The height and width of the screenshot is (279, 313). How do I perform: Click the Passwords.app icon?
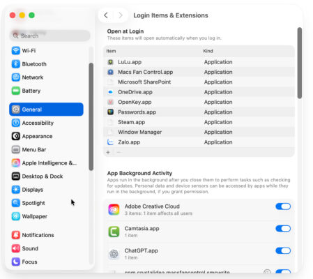(x=111, y=112)
